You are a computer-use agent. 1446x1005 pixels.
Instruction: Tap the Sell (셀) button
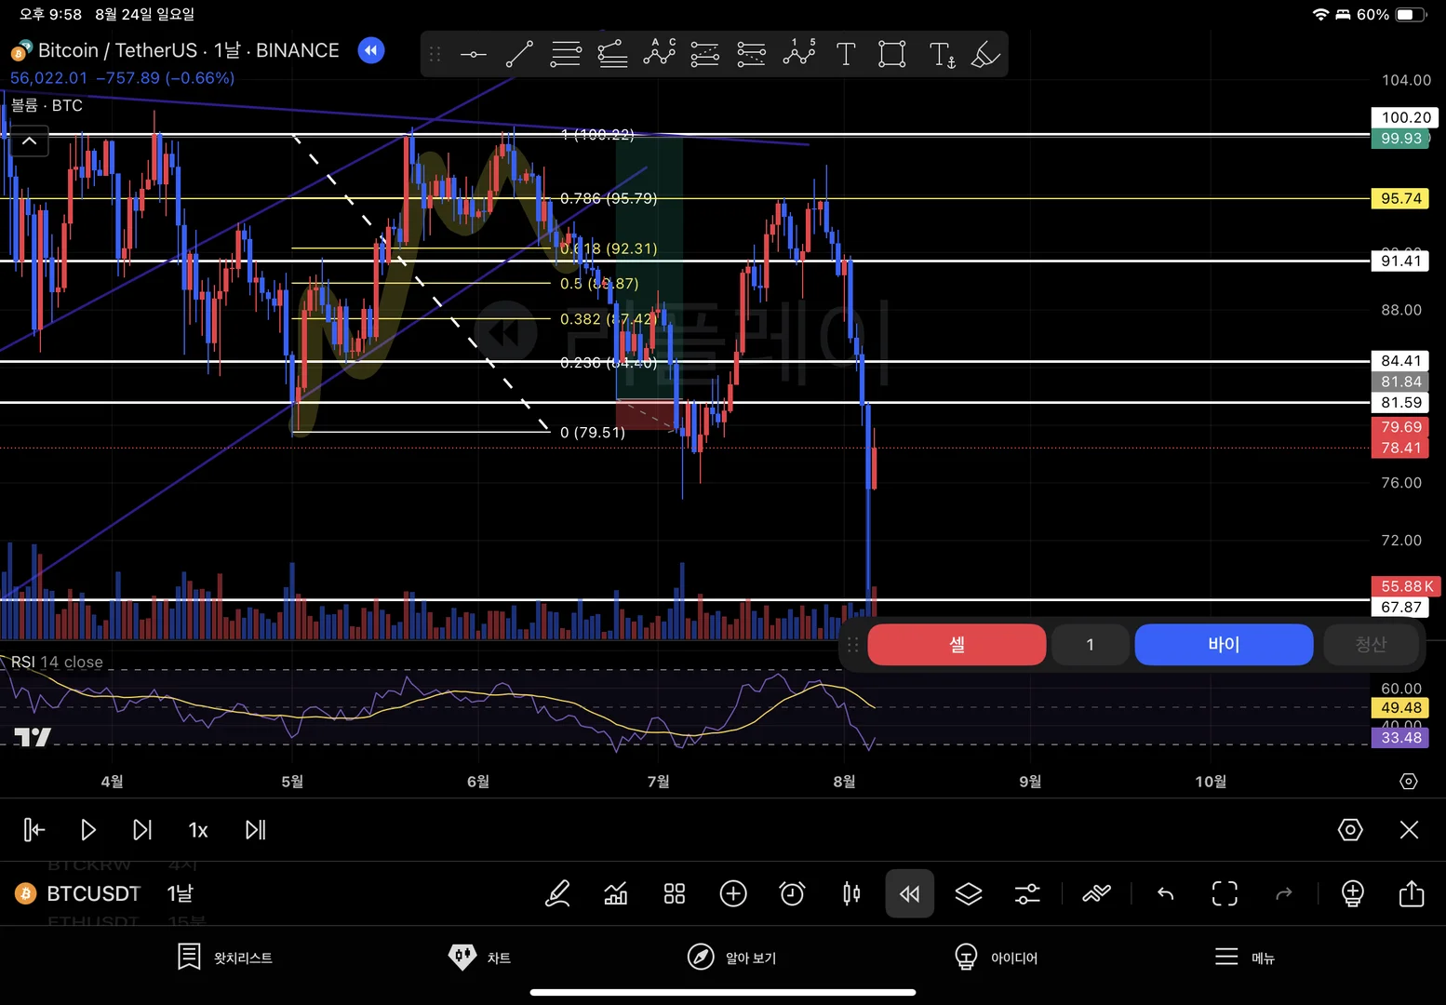[957, 644]
